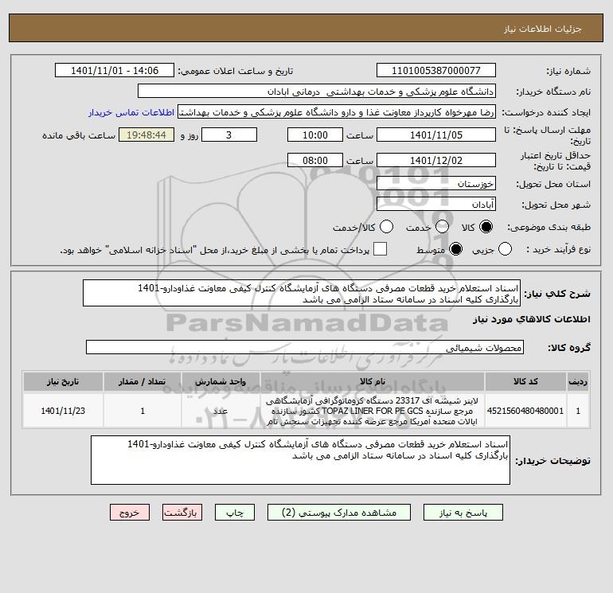Click the need date cell 1401/11/23
The width and height of the screenshot is (613, 593).
point(63,411)
